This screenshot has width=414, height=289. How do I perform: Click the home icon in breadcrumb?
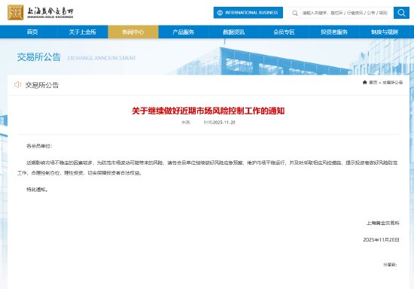pos(364,82)
